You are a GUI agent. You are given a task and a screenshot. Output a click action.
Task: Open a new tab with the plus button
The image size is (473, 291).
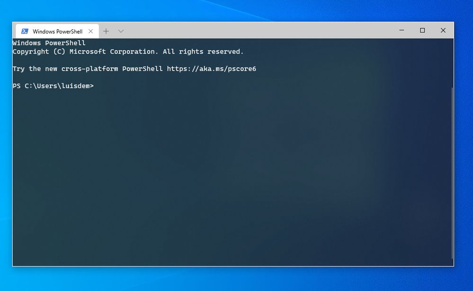(106, 31)
